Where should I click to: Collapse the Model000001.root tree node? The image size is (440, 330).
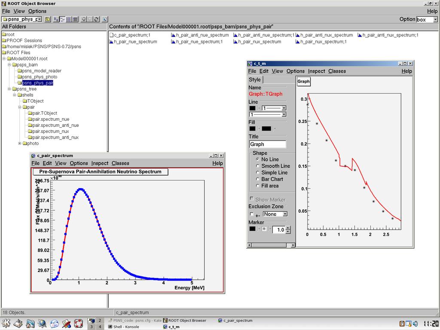coord(4,58)
